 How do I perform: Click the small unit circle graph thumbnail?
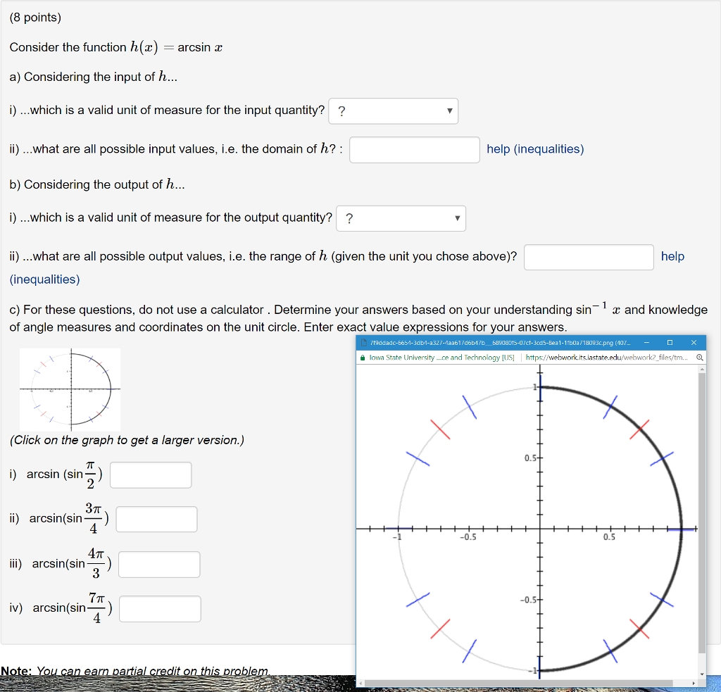[x=70, y=389]
